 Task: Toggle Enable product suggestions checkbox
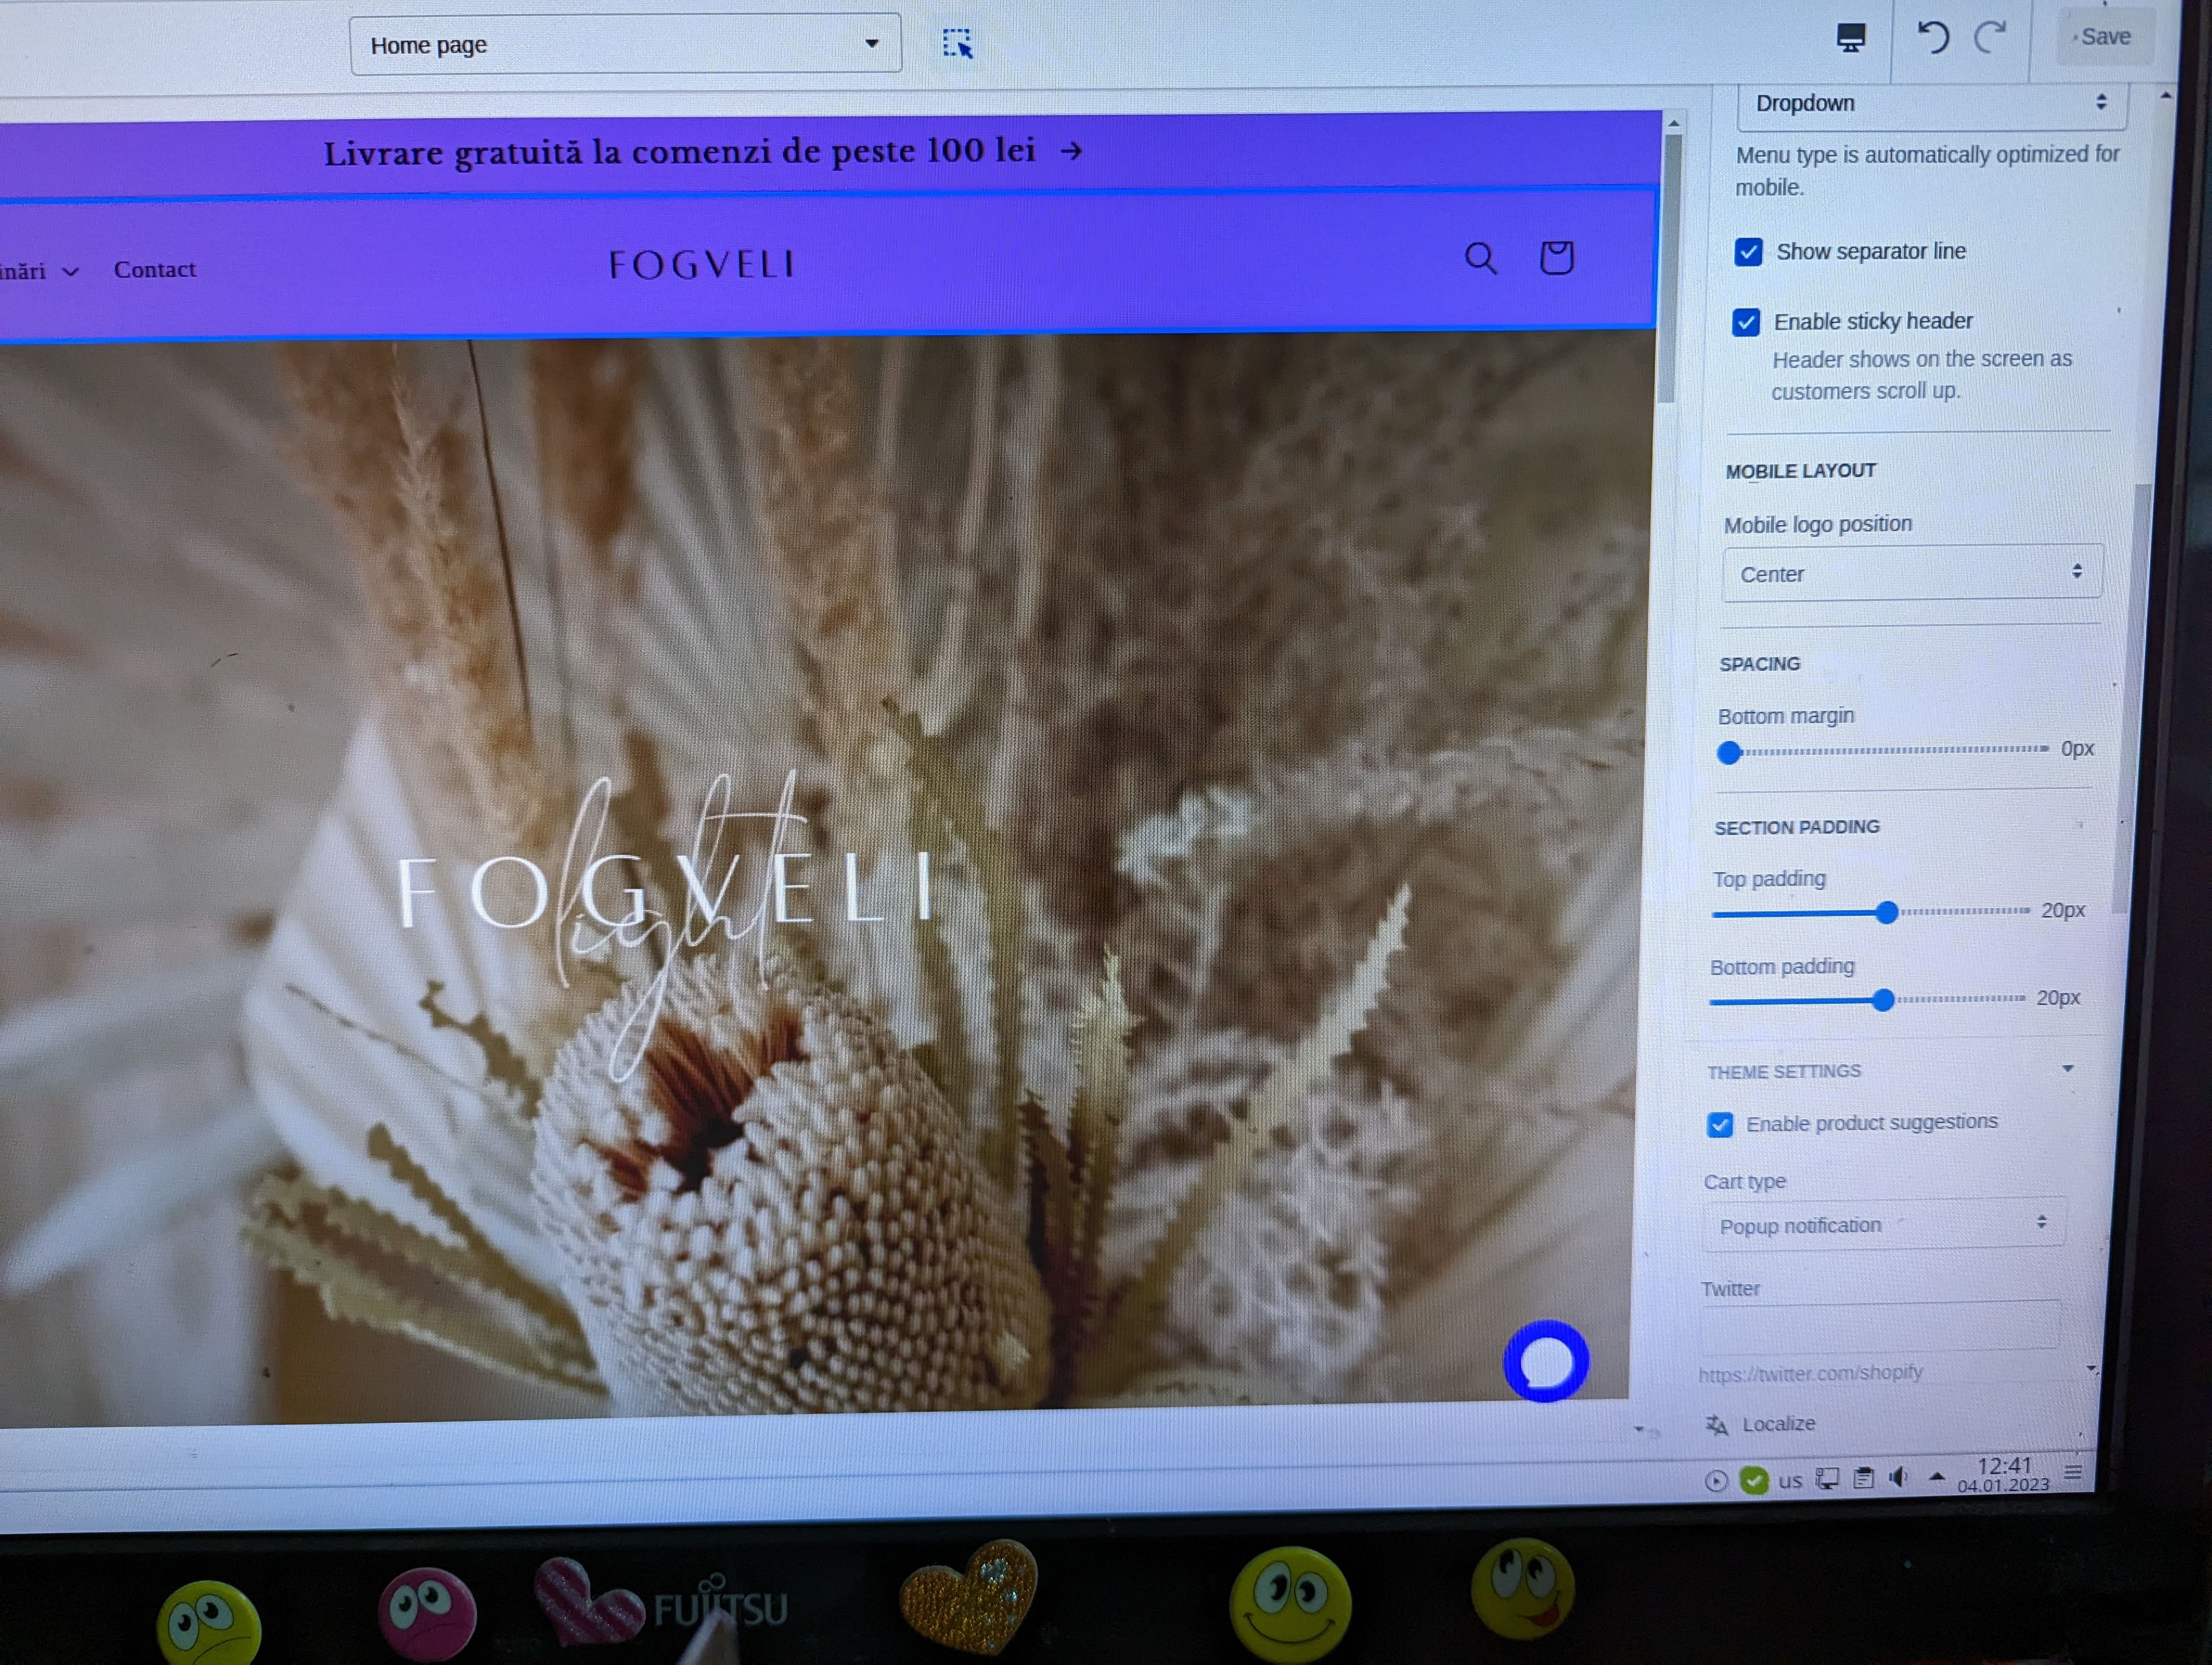(1720, 1125)
